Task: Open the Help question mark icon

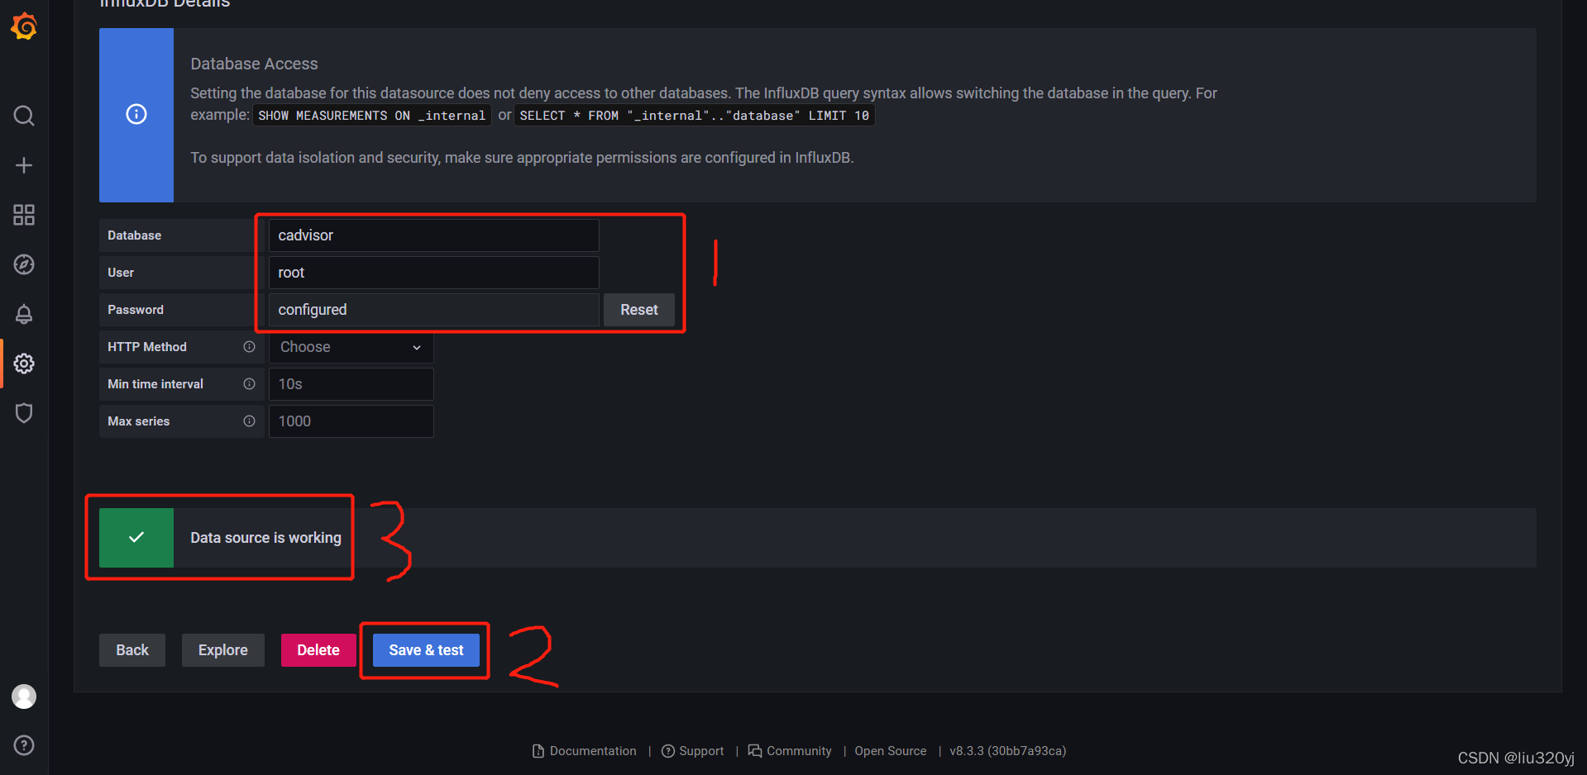Action: [x=24, y=745]
